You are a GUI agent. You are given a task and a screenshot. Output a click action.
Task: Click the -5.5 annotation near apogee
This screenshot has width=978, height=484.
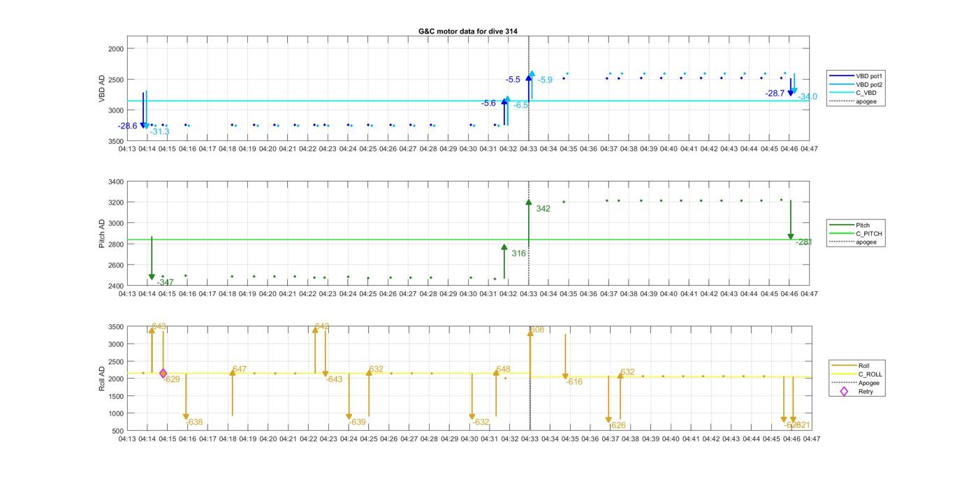513,80
